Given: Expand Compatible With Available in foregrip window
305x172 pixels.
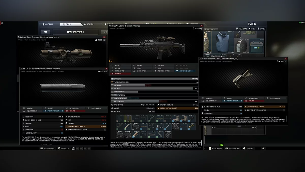Looking at the screenshot, I should pyautogui.click(x=284, y=110).
